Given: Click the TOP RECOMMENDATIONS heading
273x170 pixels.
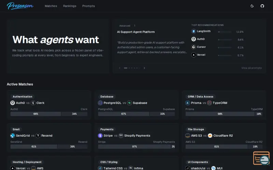Looking at the screenshot, I should [207, 25].
